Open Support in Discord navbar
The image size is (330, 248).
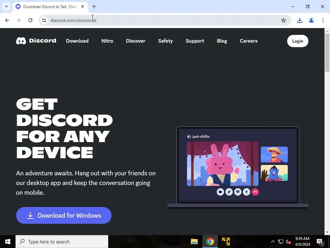(195, 41)
